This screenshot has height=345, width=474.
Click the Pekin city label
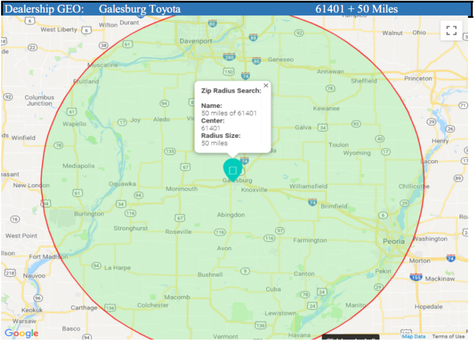point(383,271)
